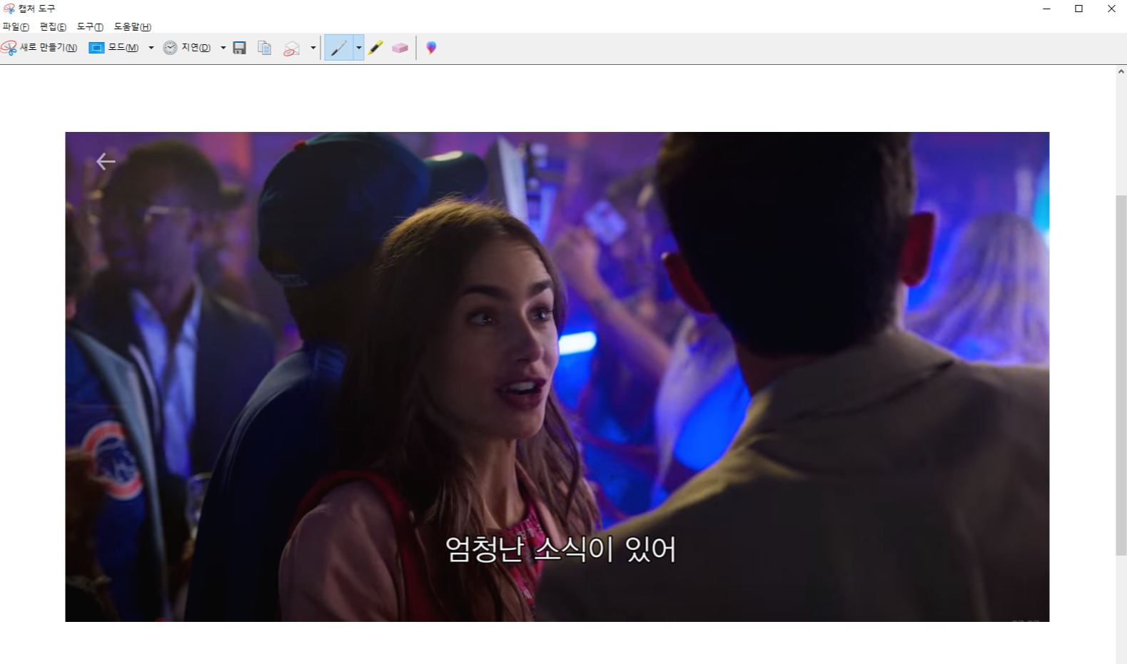Click Snipping Tool app icon in title bar

tap(9, 9)
